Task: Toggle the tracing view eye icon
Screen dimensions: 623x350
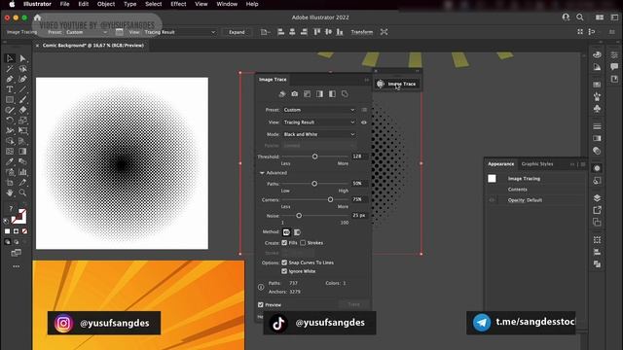Action: click(364, 122)
